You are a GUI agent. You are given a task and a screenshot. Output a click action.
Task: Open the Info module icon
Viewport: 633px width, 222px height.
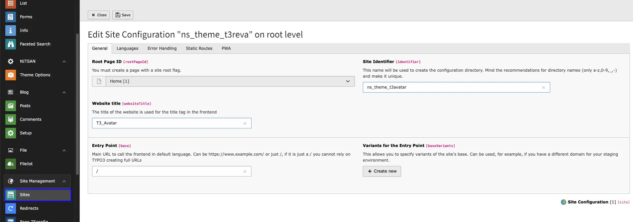(11, 31)
